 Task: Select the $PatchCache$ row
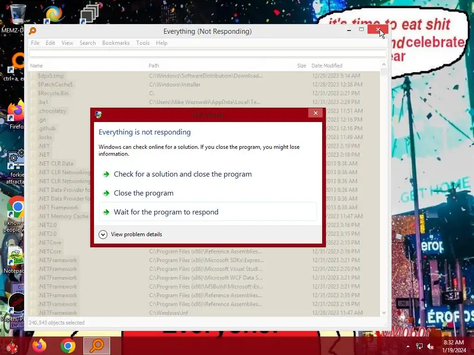click(204, 85)
